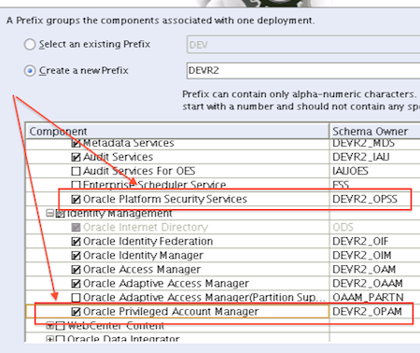420x353 pixels.
Task: Click the IAUOES schema owner cell
Action: tap(375, 171)
